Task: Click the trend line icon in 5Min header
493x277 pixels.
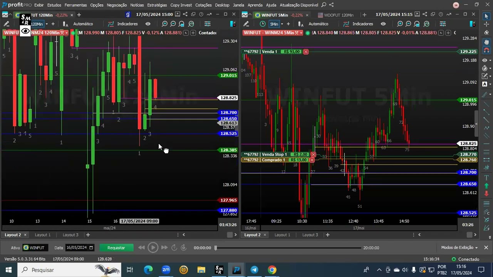Action: (x=449, y=15)
